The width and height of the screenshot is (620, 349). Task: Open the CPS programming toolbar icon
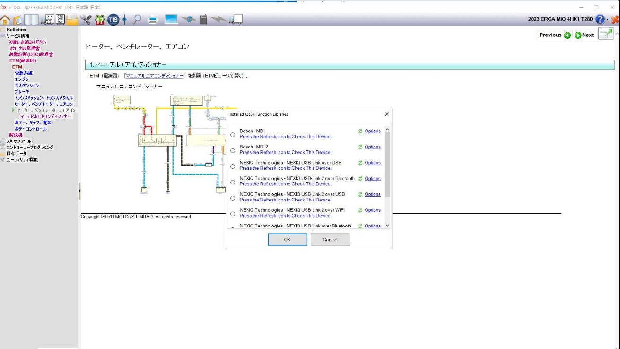[x=61, y=19]
